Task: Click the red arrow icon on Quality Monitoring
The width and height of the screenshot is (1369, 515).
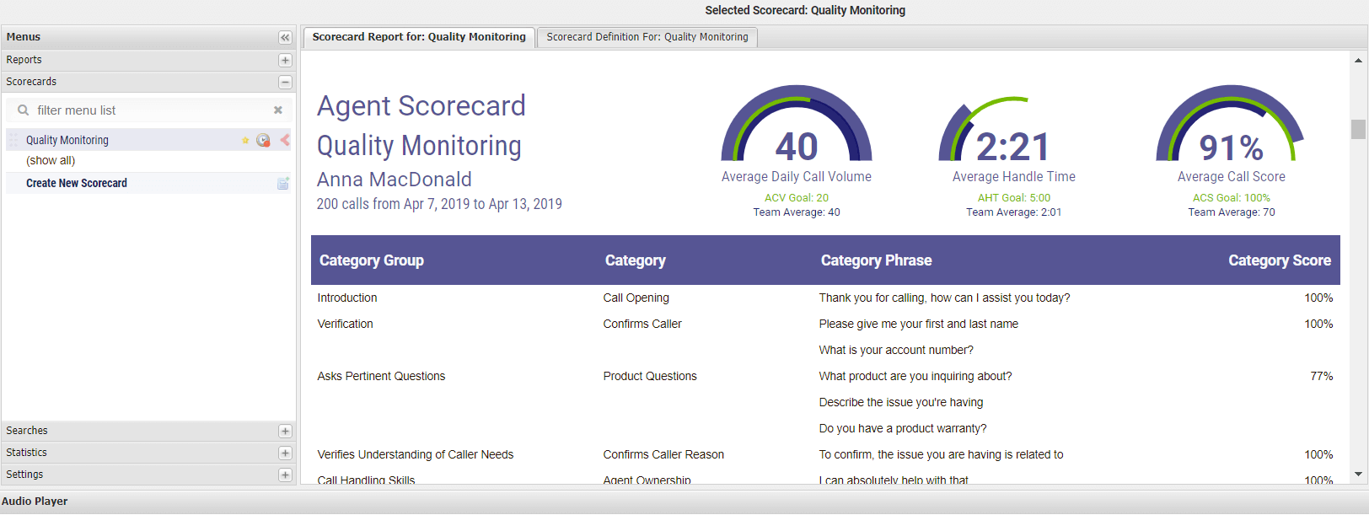Action: click(285, 140)
